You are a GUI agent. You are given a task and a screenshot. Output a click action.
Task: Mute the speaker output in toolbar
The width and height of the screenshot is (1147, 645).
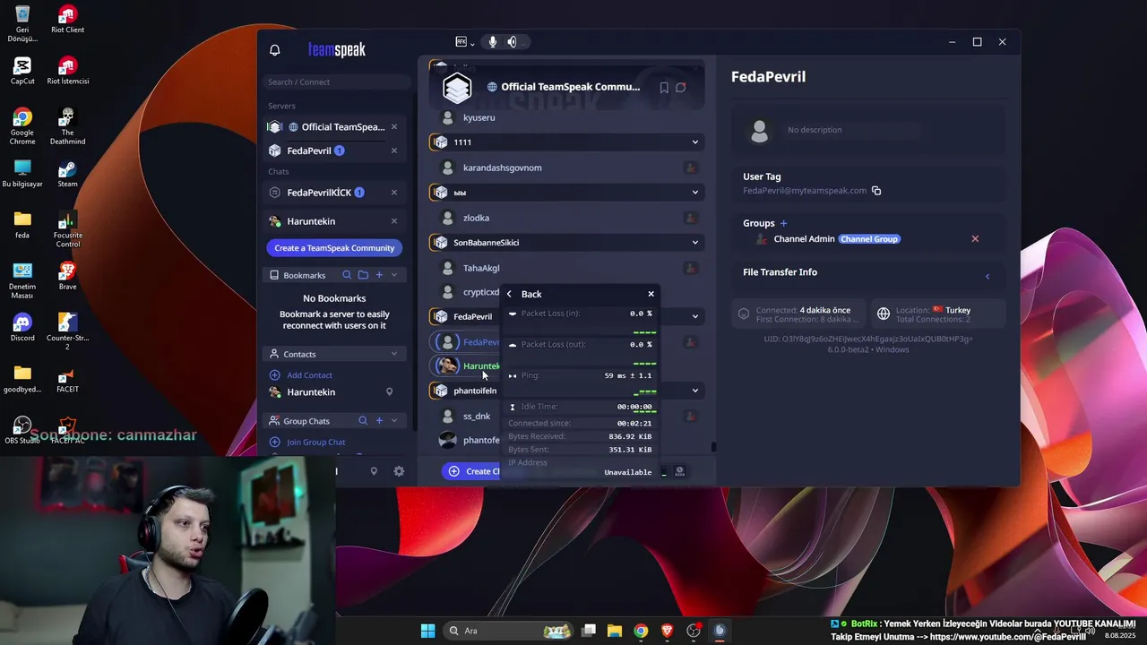pyautogui.click(x=512, y=42)
